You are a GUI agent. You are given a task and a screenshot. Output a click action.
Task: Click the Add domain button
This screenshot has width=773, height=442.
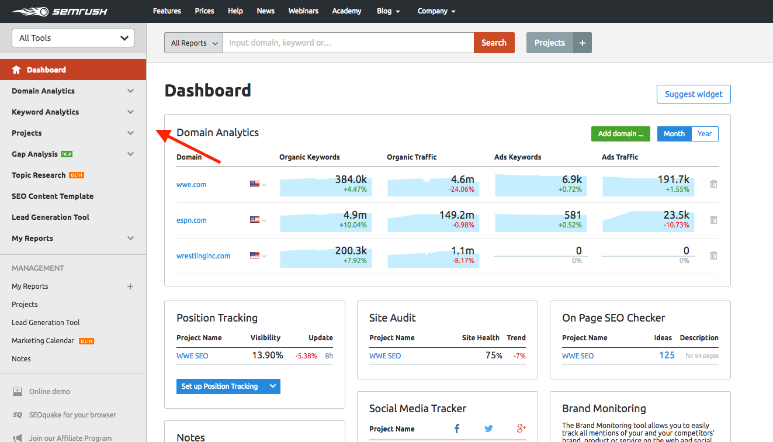[x=621, y=134]
